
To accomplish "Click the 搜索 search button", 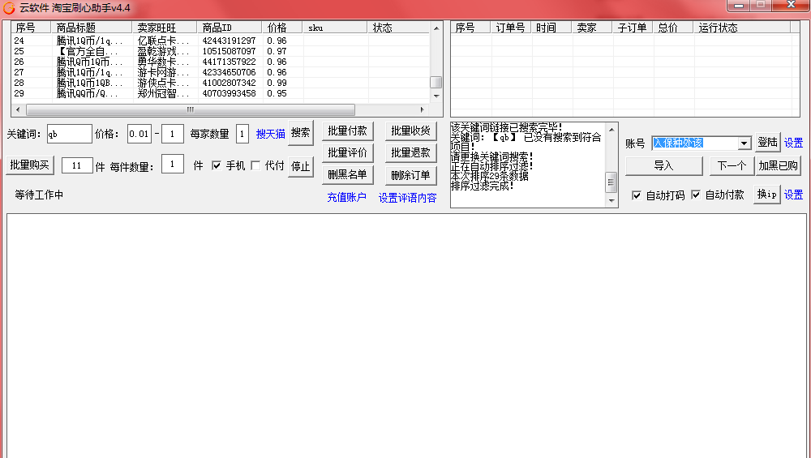I will pos(301,133).
